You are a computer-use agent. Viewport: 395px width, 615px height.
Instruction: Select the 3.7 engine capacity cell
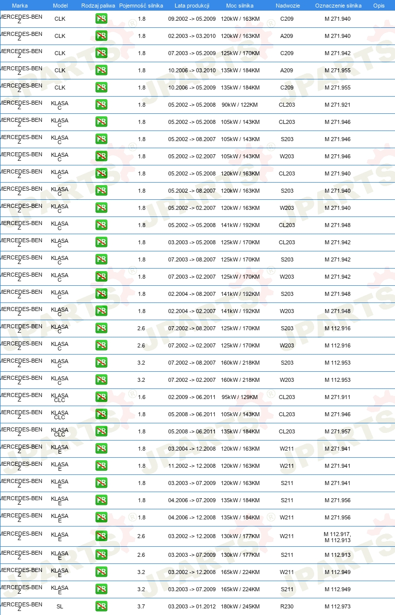pos(141,606)
